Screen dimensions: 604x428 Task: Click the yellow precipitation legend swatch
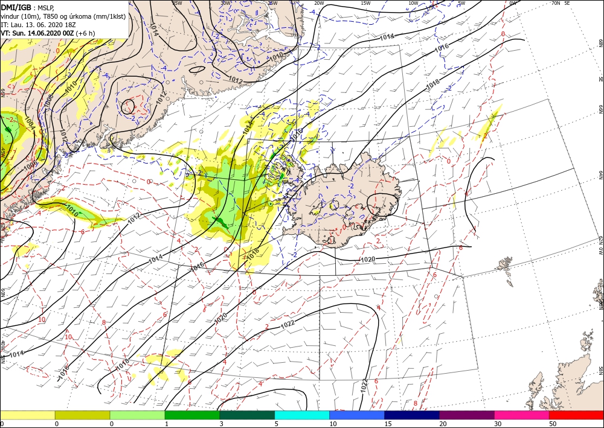(x=27, y=415)
